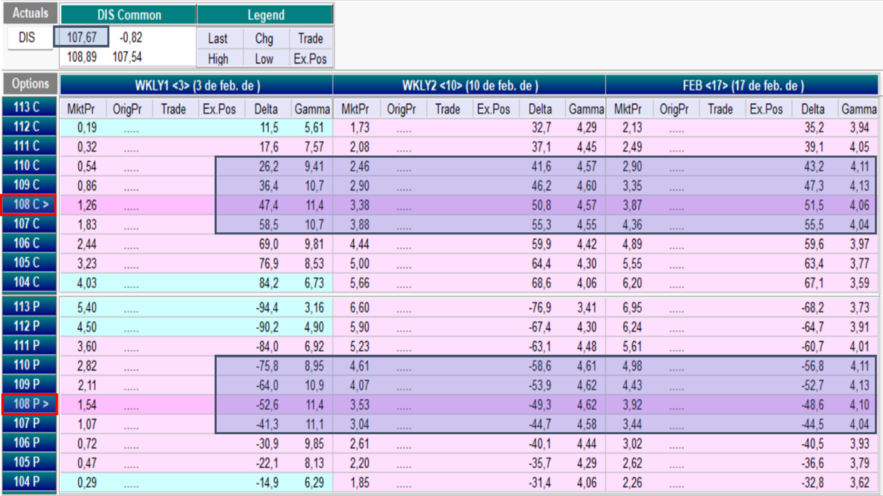This screenshot has width=883, height=496.
Task: Open the FEB <17> expiration header
Action: pyautogui.click(x=743, y=86)
